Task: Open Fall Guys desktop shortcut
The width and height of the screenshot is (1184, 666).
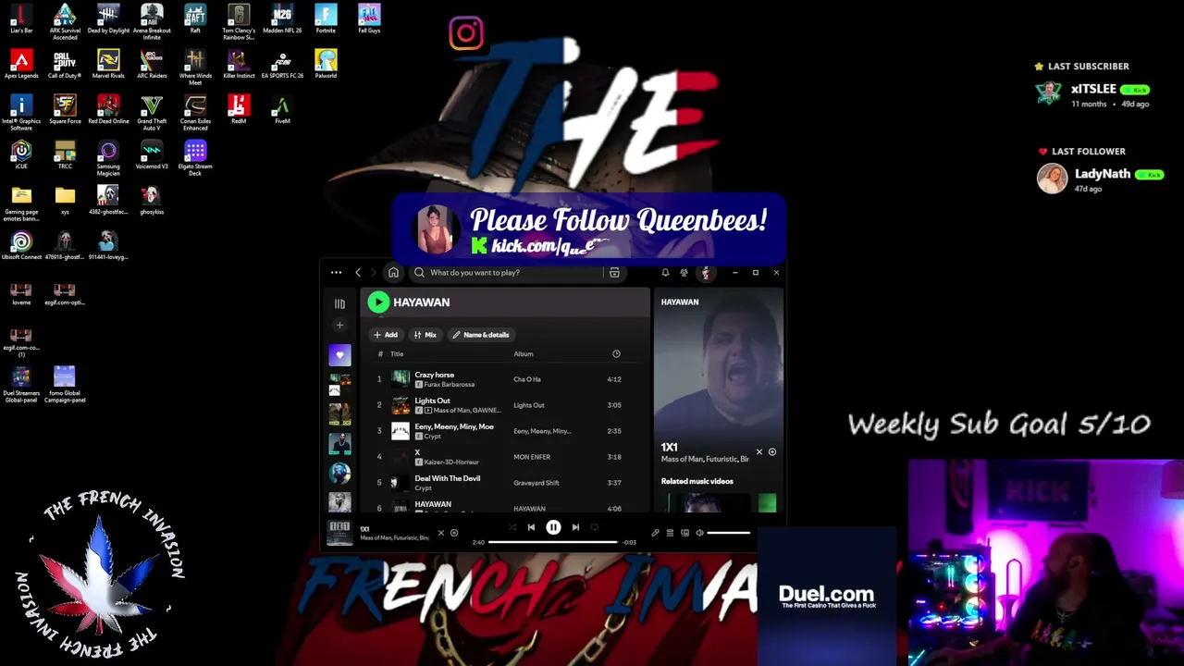Action: [x=369, y=19]
